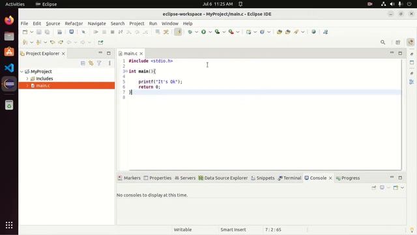Click the date and time in top bar
Screen dimensions: 417x235
click(218, 4)
